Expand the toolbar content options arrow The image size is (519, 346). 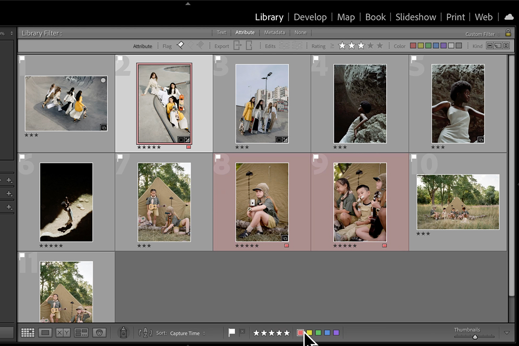(x=507, y=333)
